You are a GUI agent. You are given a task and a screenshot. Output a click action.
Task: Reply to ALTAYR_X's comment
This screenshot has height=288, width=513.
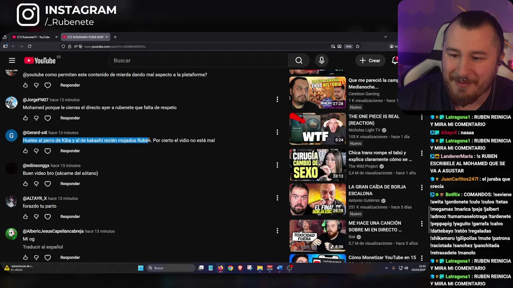coord(70,216)
